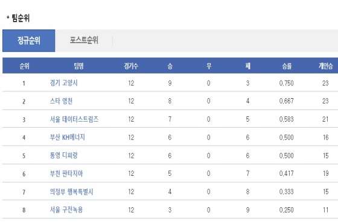Click the 무 column header
Screen dimensions: 338x224
click(209, 66)
